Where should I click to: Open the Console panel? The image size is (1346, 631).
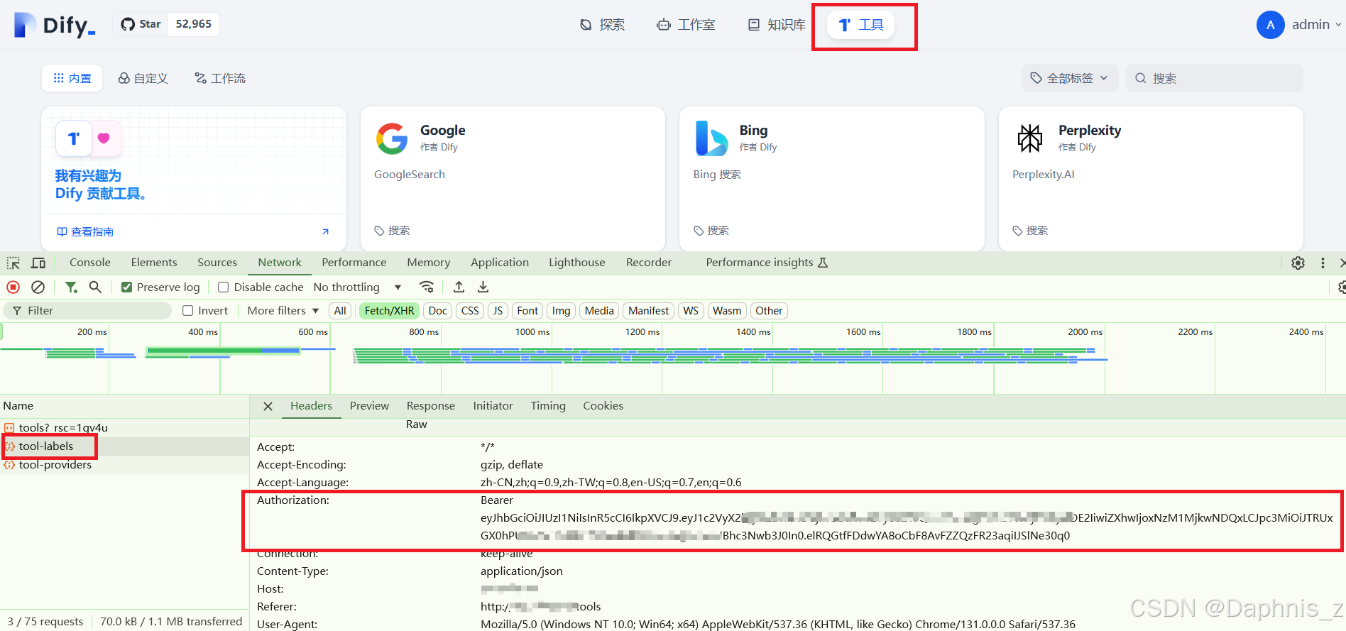[x=90, y=263]
